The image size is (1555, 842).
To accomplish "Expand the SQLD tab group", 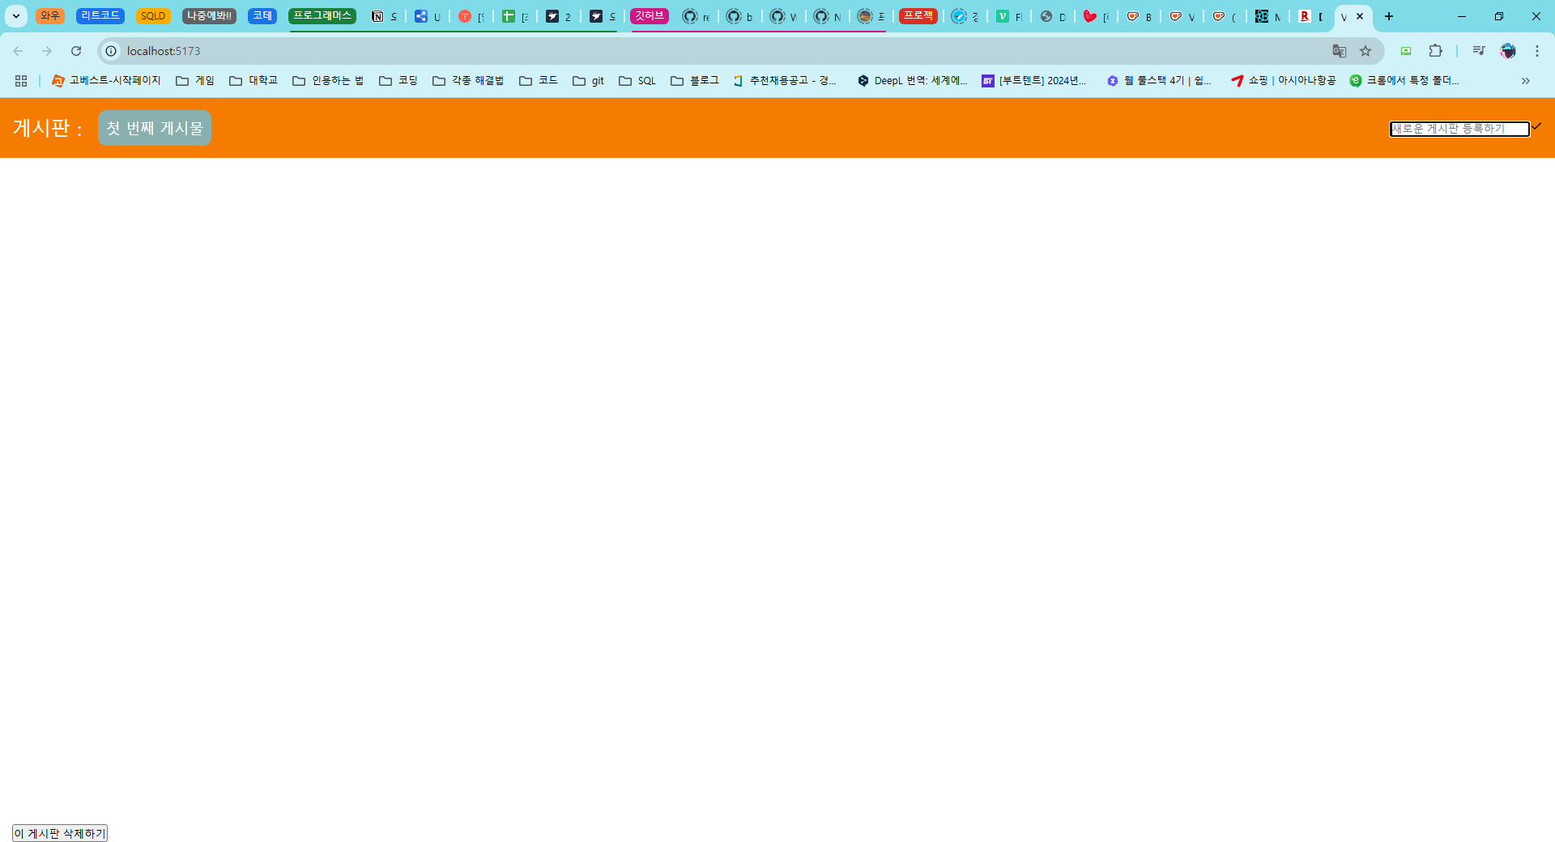I will tap(153, 16).
